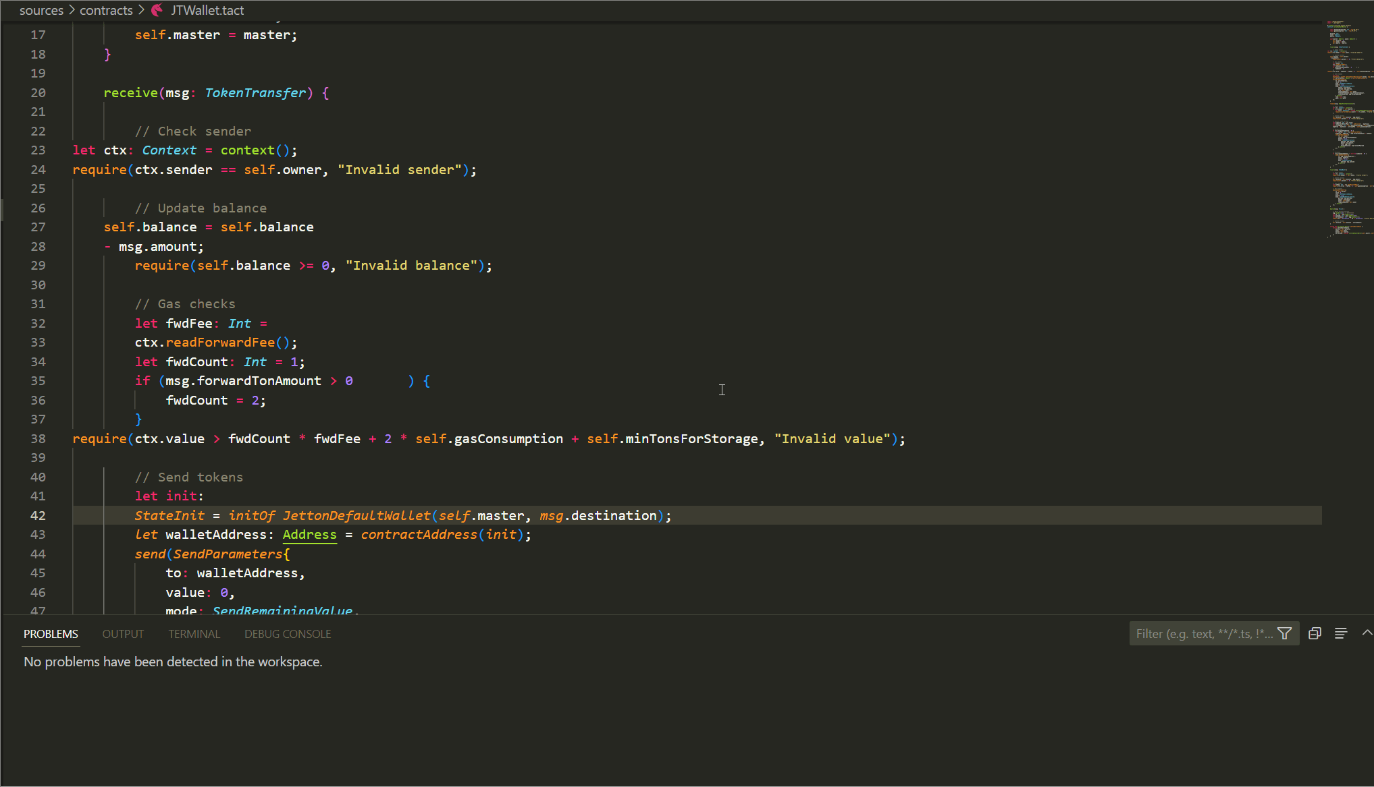Select the DEBUG CONSOLE tab
Viewport: 1374px width, 787px height.
(x=288, y=634)
